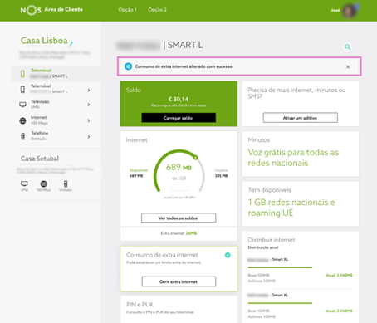Click the internet usage gauge arc
377x323 pixels.
pyautogui.click(x=179, y=170)
